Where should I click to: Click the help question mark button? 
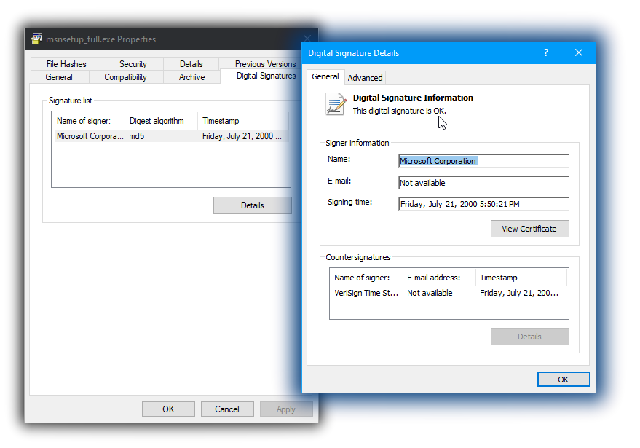[x=546, y=52]
